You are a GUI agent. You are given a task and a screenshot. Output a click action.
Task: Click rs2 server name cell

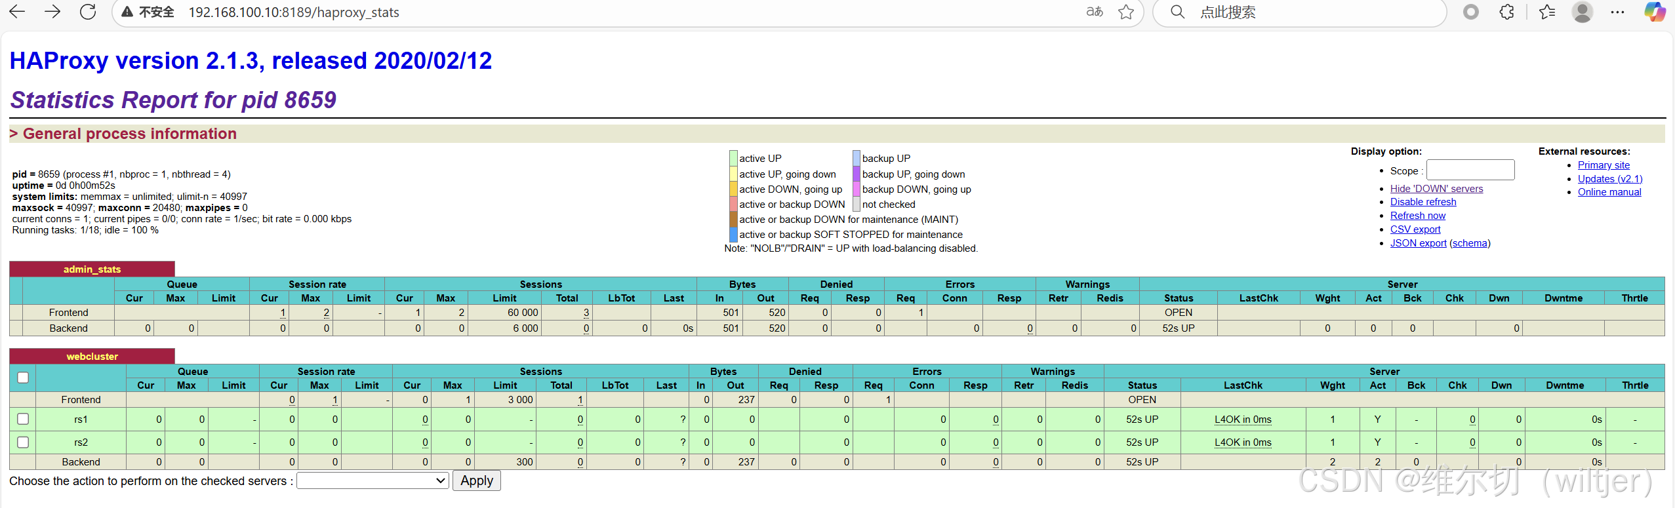(x=81, y=442)
